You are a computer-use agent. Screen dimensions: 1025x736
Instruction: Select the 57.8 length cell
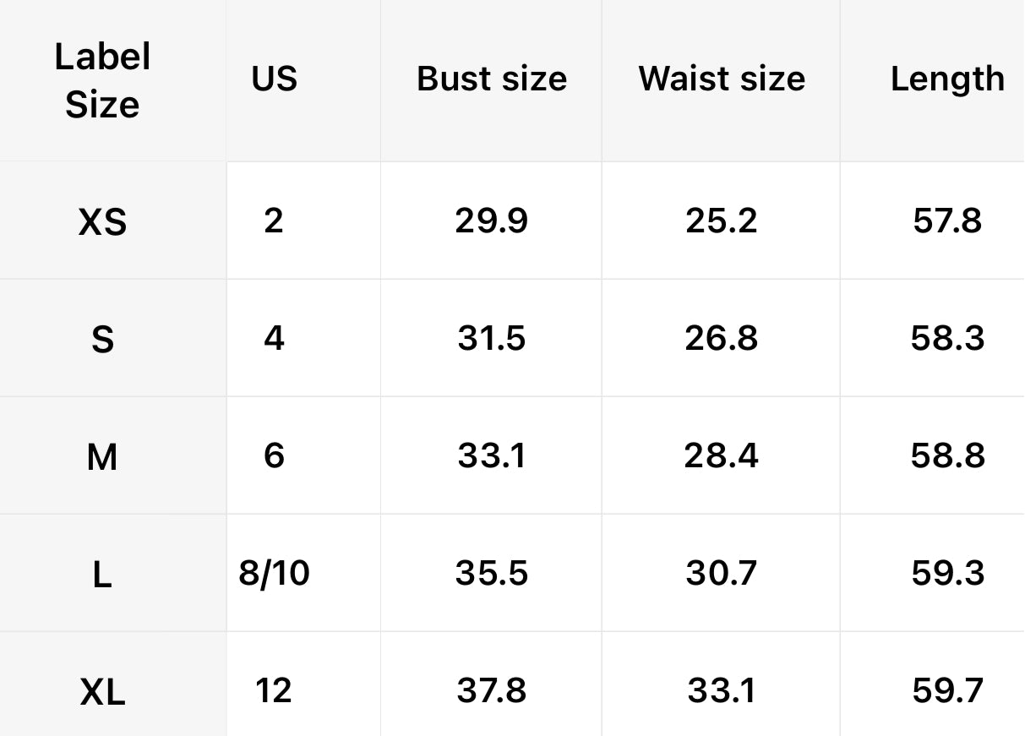coord(947,221)
